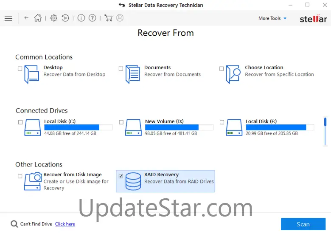Screen dimensions: 331x234
Task: Maximize the Stellar Data Recovery window
Action: click(x=307, y=5)
